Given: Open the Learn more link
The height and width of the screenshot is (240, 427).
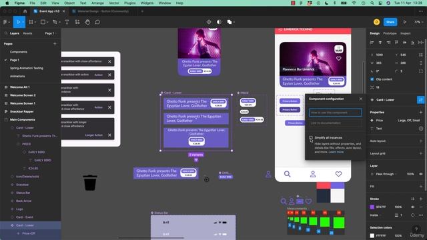Looking at the screenshot, I should (x=336, y=152).
